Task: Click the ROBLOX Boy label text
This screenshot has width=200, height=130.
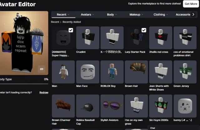Action: click(108, 86)
